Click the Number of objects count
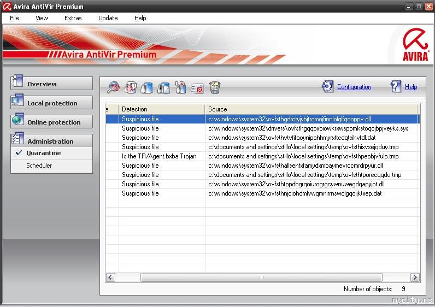435x307 pixels. tap(403, 289)
